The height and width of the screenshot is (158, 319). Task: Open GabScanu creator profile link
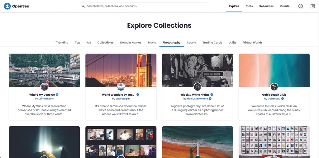coord(274,99)
